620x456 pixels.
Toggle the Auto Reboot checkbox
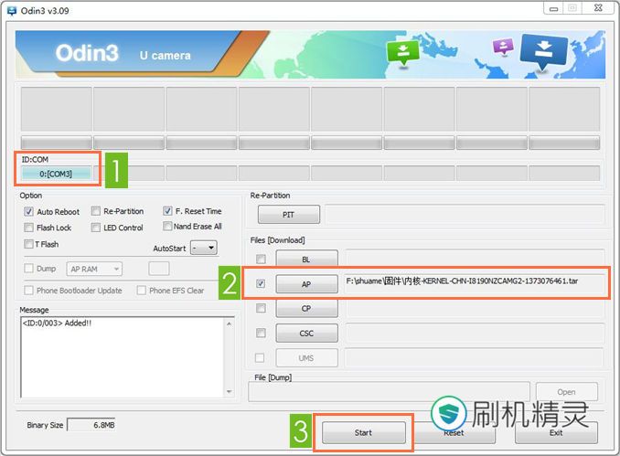pyautogui.click(x=28, y=211)
